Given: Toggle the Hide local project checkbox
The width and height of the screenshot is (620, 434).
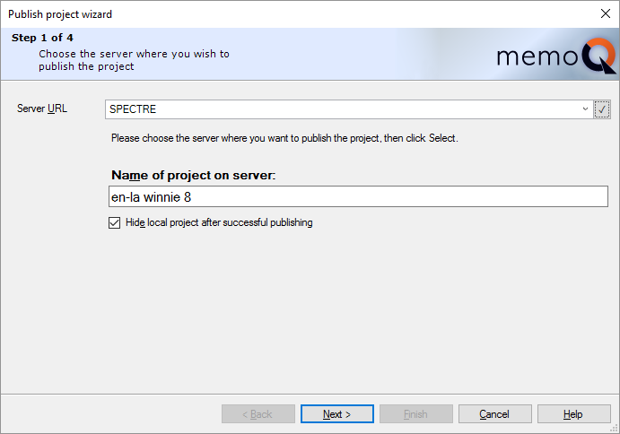Looking at the screenshot, I should pos(114,222).
